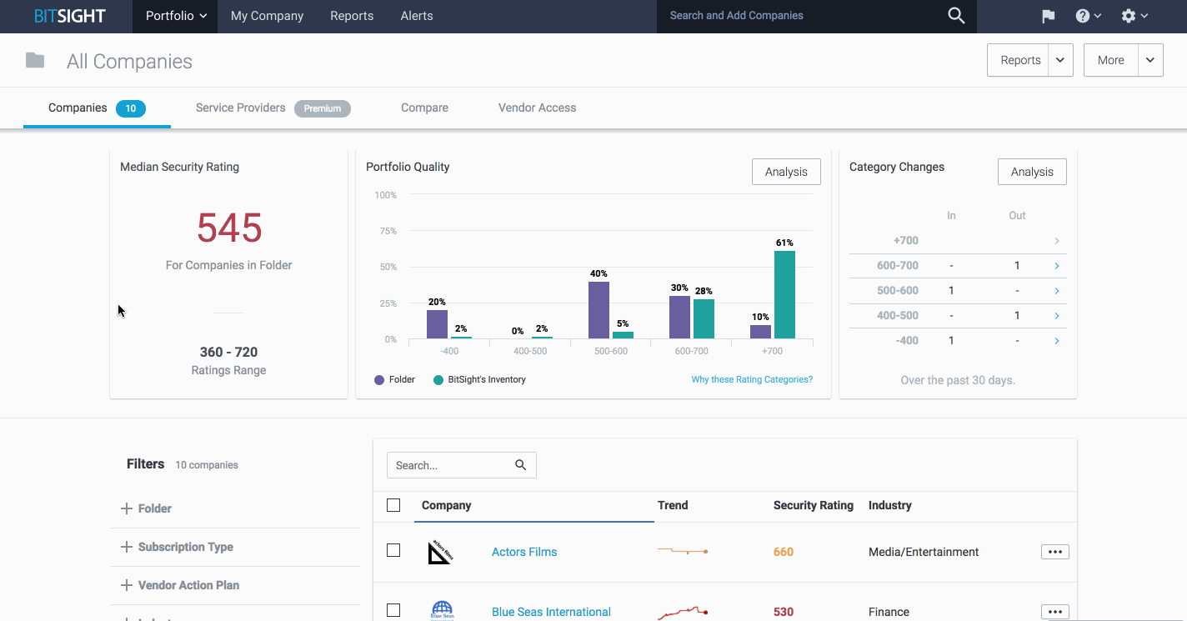Open the Why these Rating Categories link

[752, 379]
